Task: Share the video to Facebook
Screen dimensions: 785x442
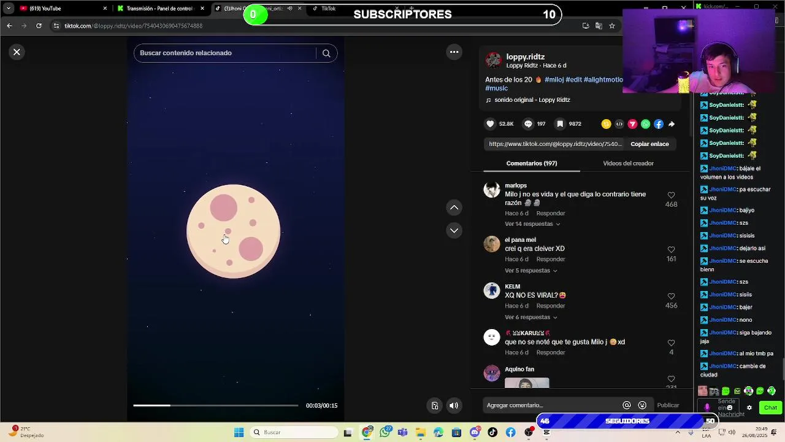Action: [x=659, y=124]
